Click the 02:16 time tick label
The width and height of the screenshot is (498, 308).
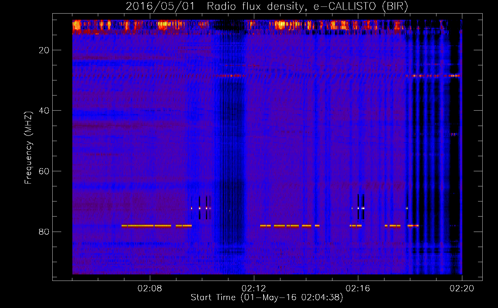358,289
